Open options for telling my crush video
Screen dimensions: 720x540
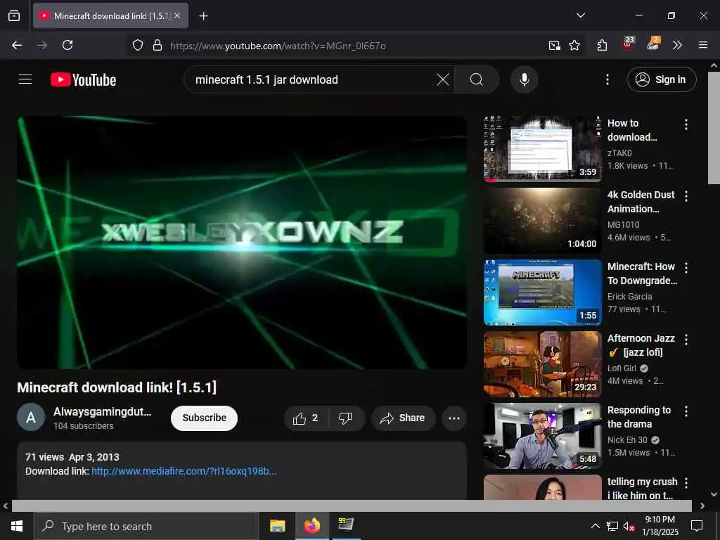(686, 483)
